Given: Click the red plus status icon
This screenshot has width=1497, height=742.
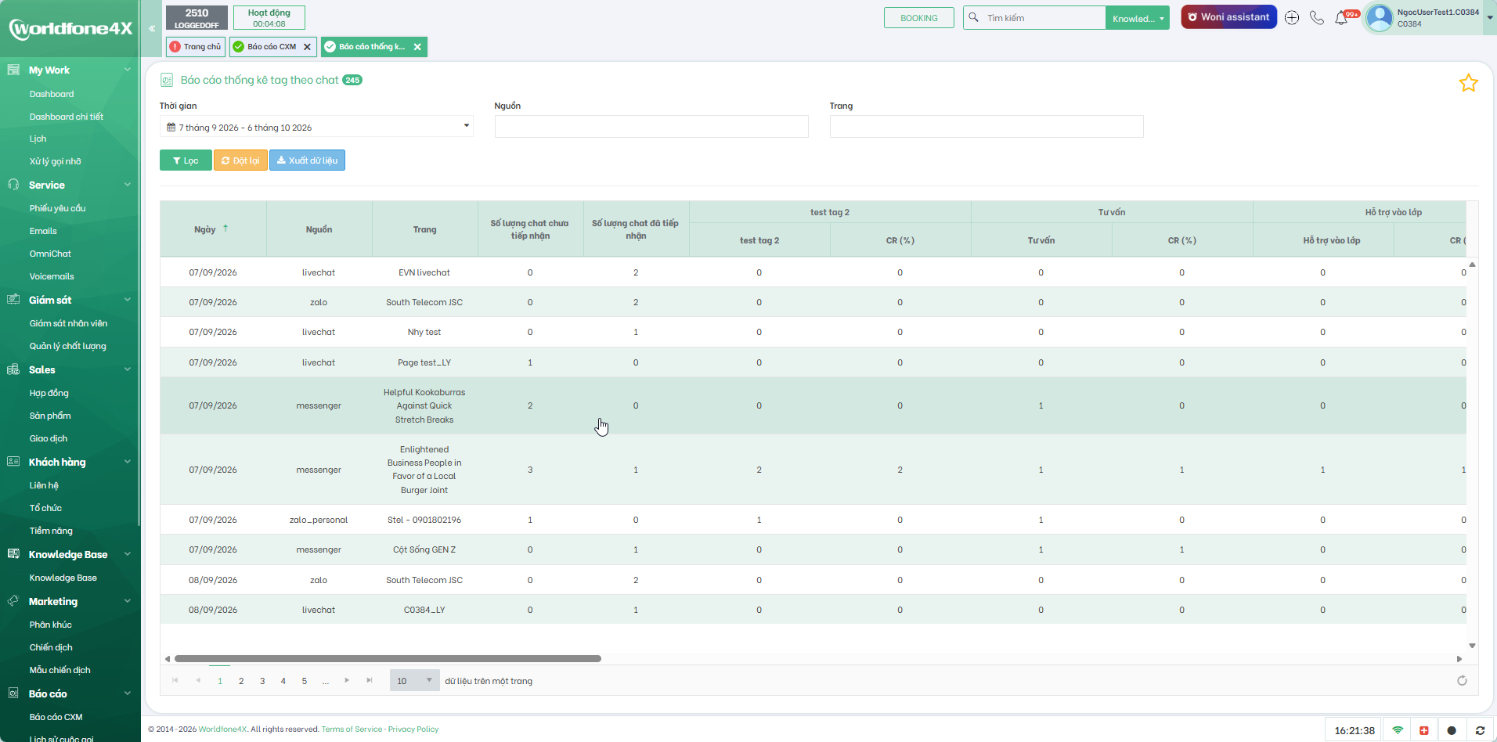Looking at the screenshot, I should [x=1423, y=730].
